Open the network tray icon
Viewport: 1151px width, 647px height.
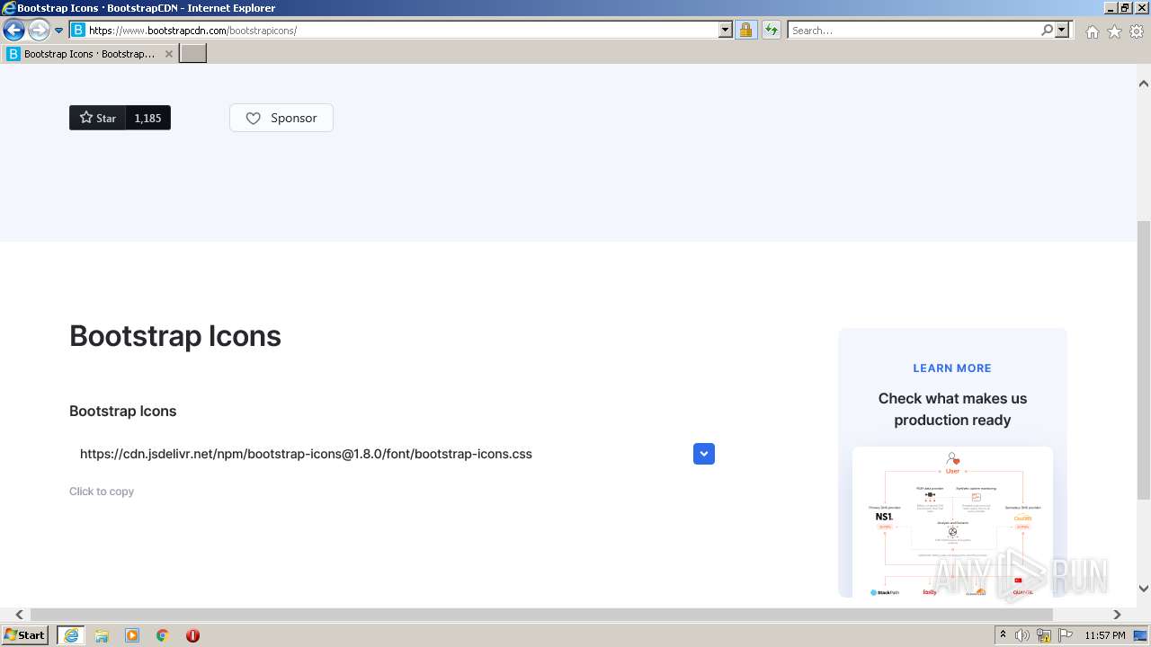[x=1043, y=635]
